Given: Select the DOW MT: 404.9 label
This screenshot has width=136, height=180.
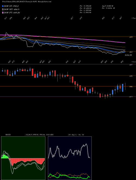Looking at the screenshot, I should pos(11,10).
